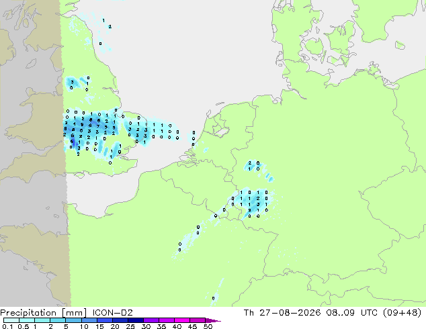This screenshot has height=329, width=426.
Task: Pick the legend swatch between 15 and 20
Action: (105, 320)
